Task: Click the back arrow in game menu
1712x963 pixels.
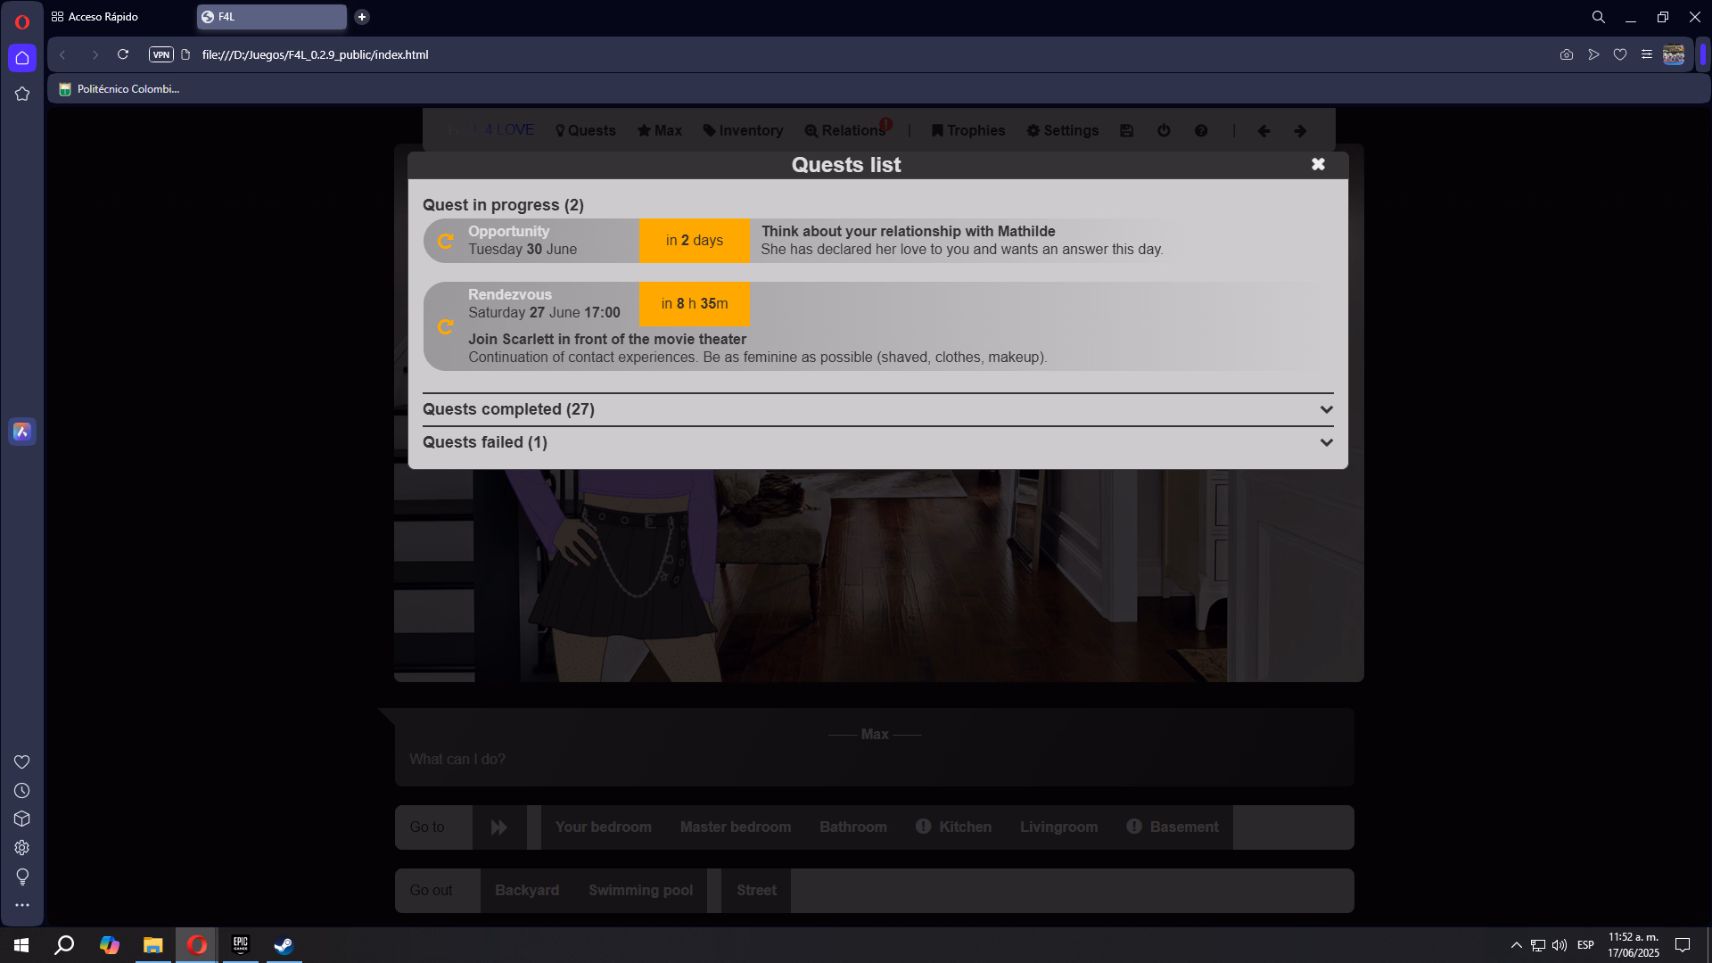Action: coord(1263,131)
